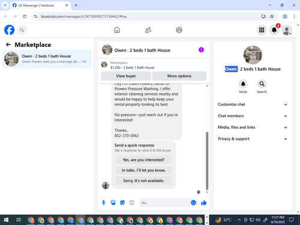The height and width of the screenshot is (225, 300).
Task: Open Windows notification center icon
Action: coord(292,220)
